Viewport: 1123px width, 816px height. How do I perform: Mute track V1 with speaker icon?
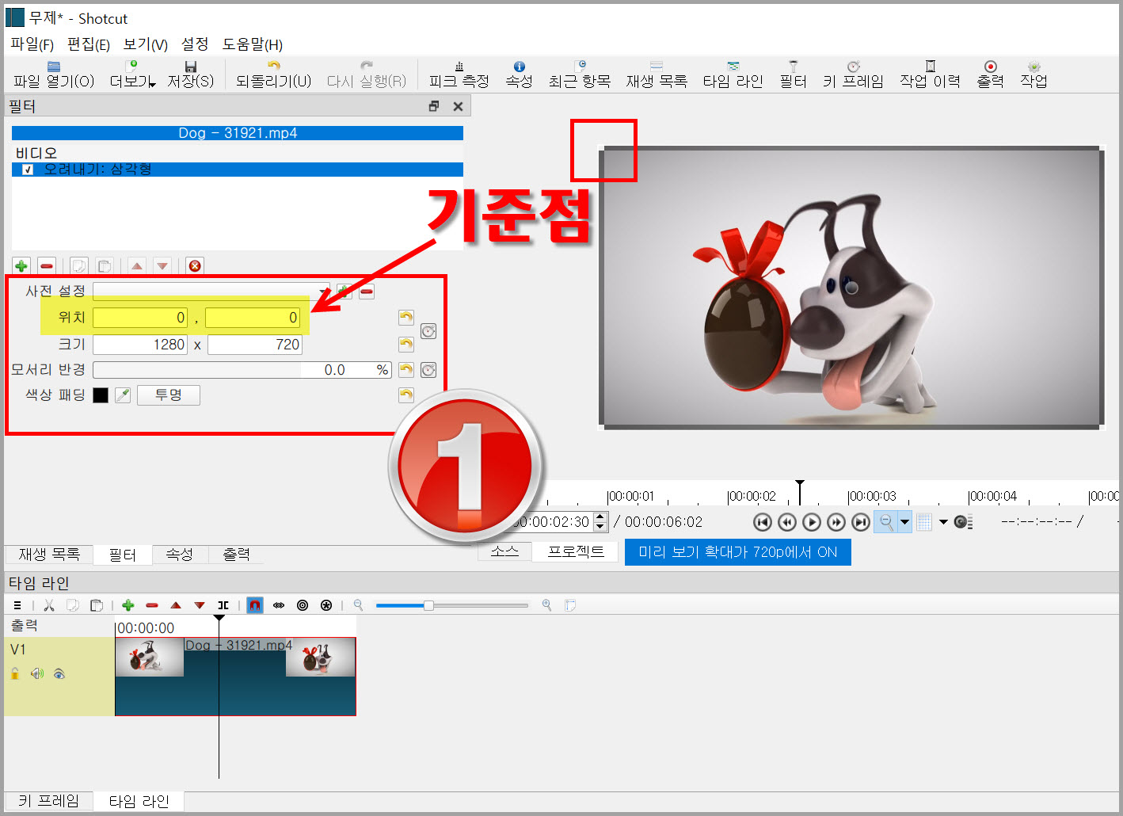37,673
